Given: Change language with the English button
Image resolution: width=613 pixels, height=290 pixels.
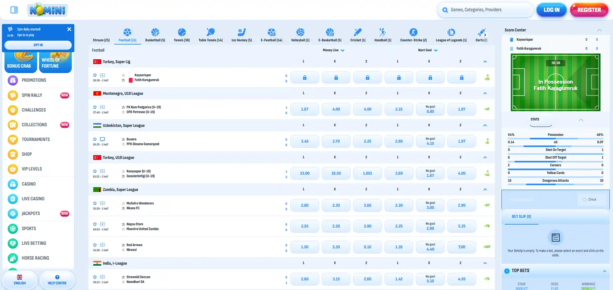Looking at the screenshot, I should coord(20,280).
